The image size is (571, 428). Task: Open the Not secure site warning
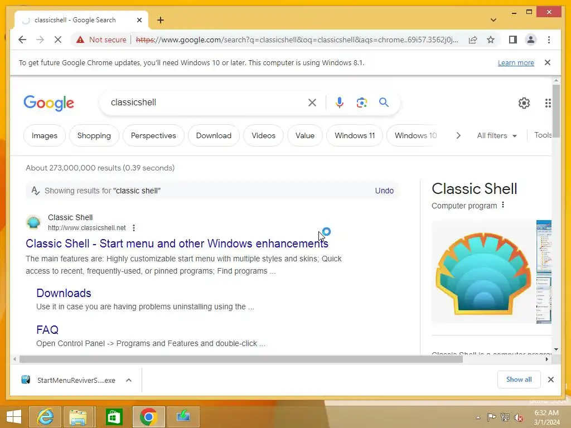(101, 40)
